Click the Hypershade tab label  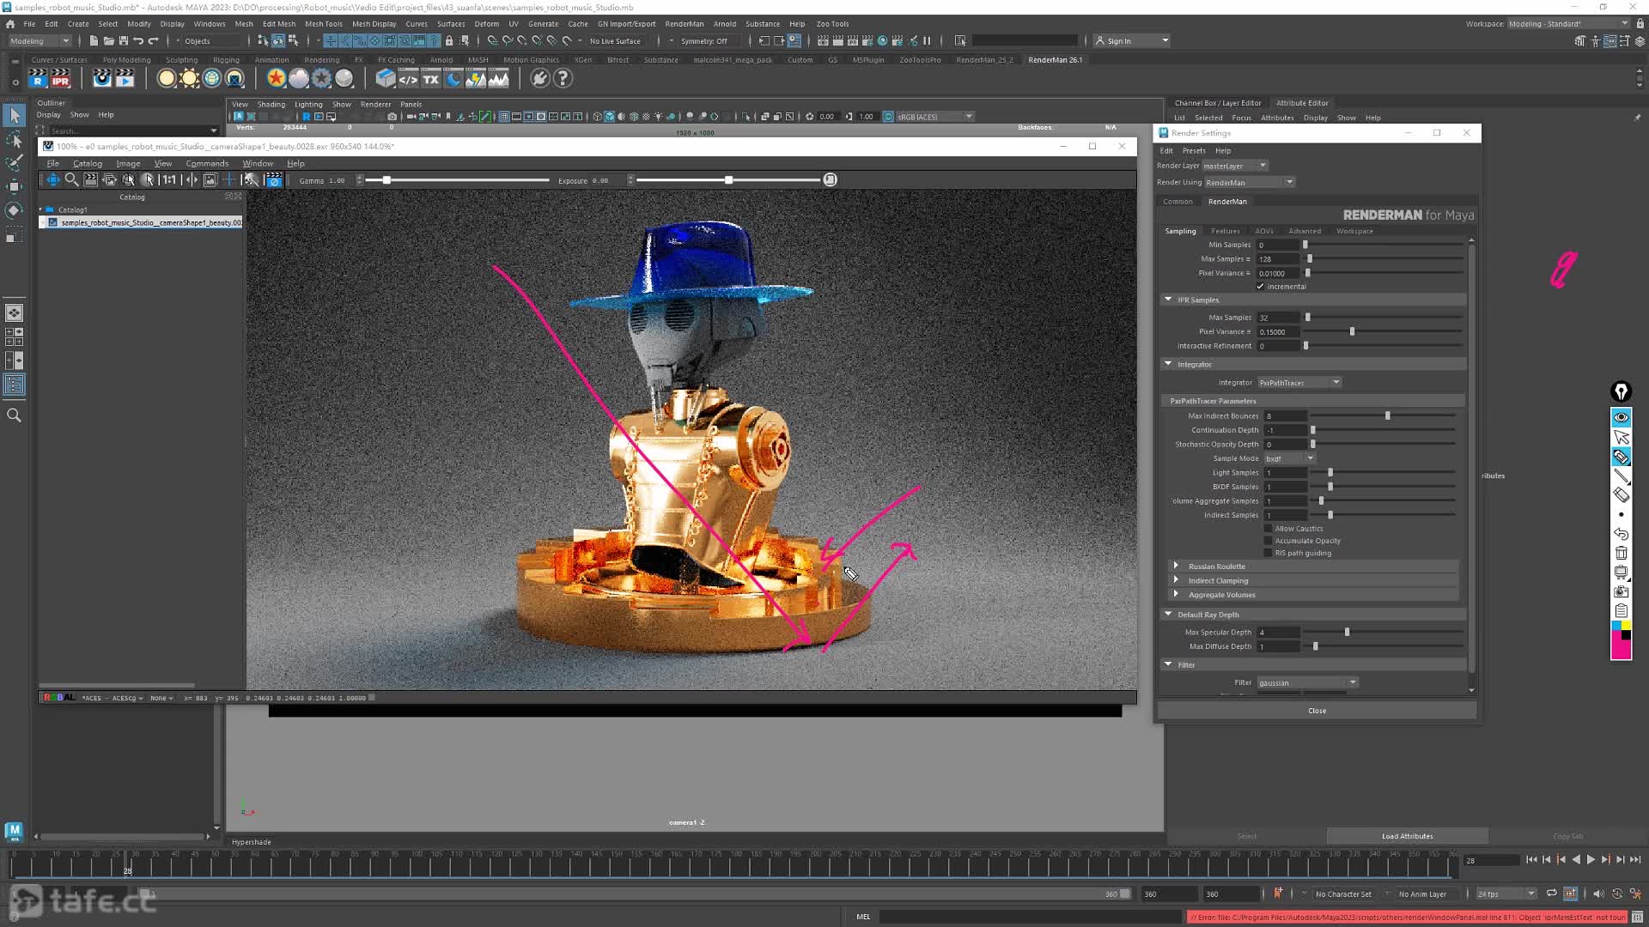coord(252,842)
